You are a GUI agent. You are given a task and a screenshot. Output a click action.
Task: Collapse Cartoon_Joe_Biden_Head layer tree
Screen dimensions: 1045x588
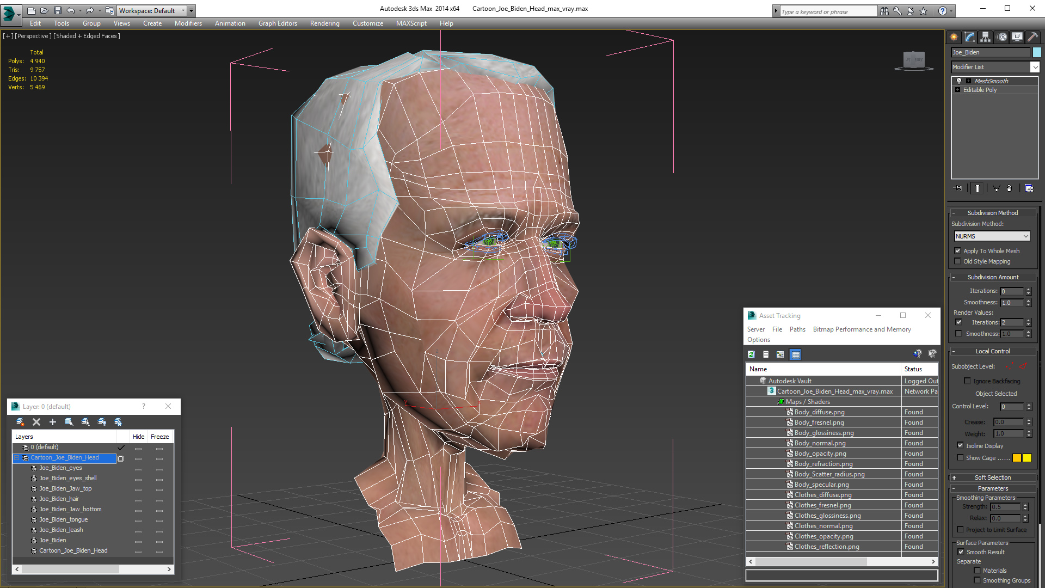16,458
